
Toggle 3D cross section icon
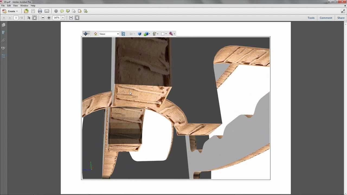(171, 34)
